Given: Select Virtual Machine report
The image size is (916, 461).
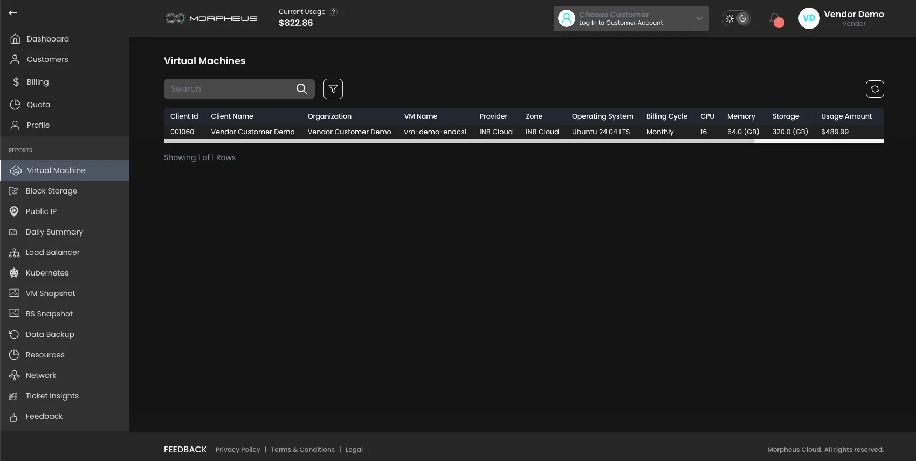Looking at the screenshot, I should (65, 170).
